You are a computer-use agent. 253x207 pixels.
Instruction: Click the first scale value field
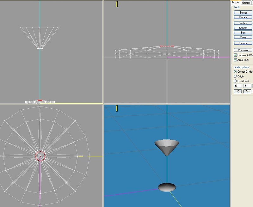click(238, 86)
